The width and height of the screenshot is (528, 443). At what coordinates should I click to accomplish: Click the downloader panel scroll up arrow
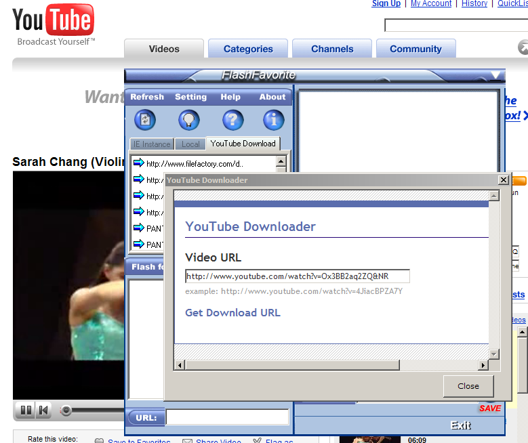pos(493,196)
